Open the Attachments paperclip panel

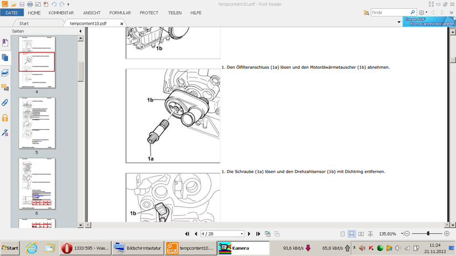pos(5,102)
